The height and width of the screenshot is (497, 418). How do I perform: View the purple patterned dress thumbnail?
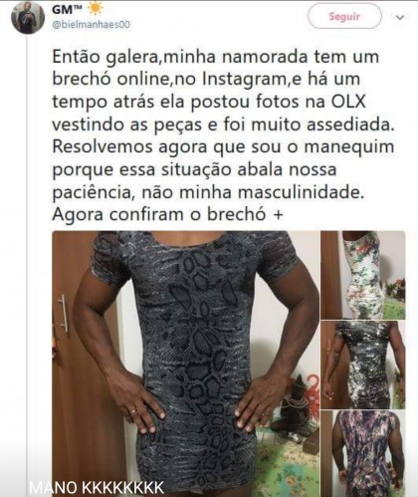(x=363, y=453)
